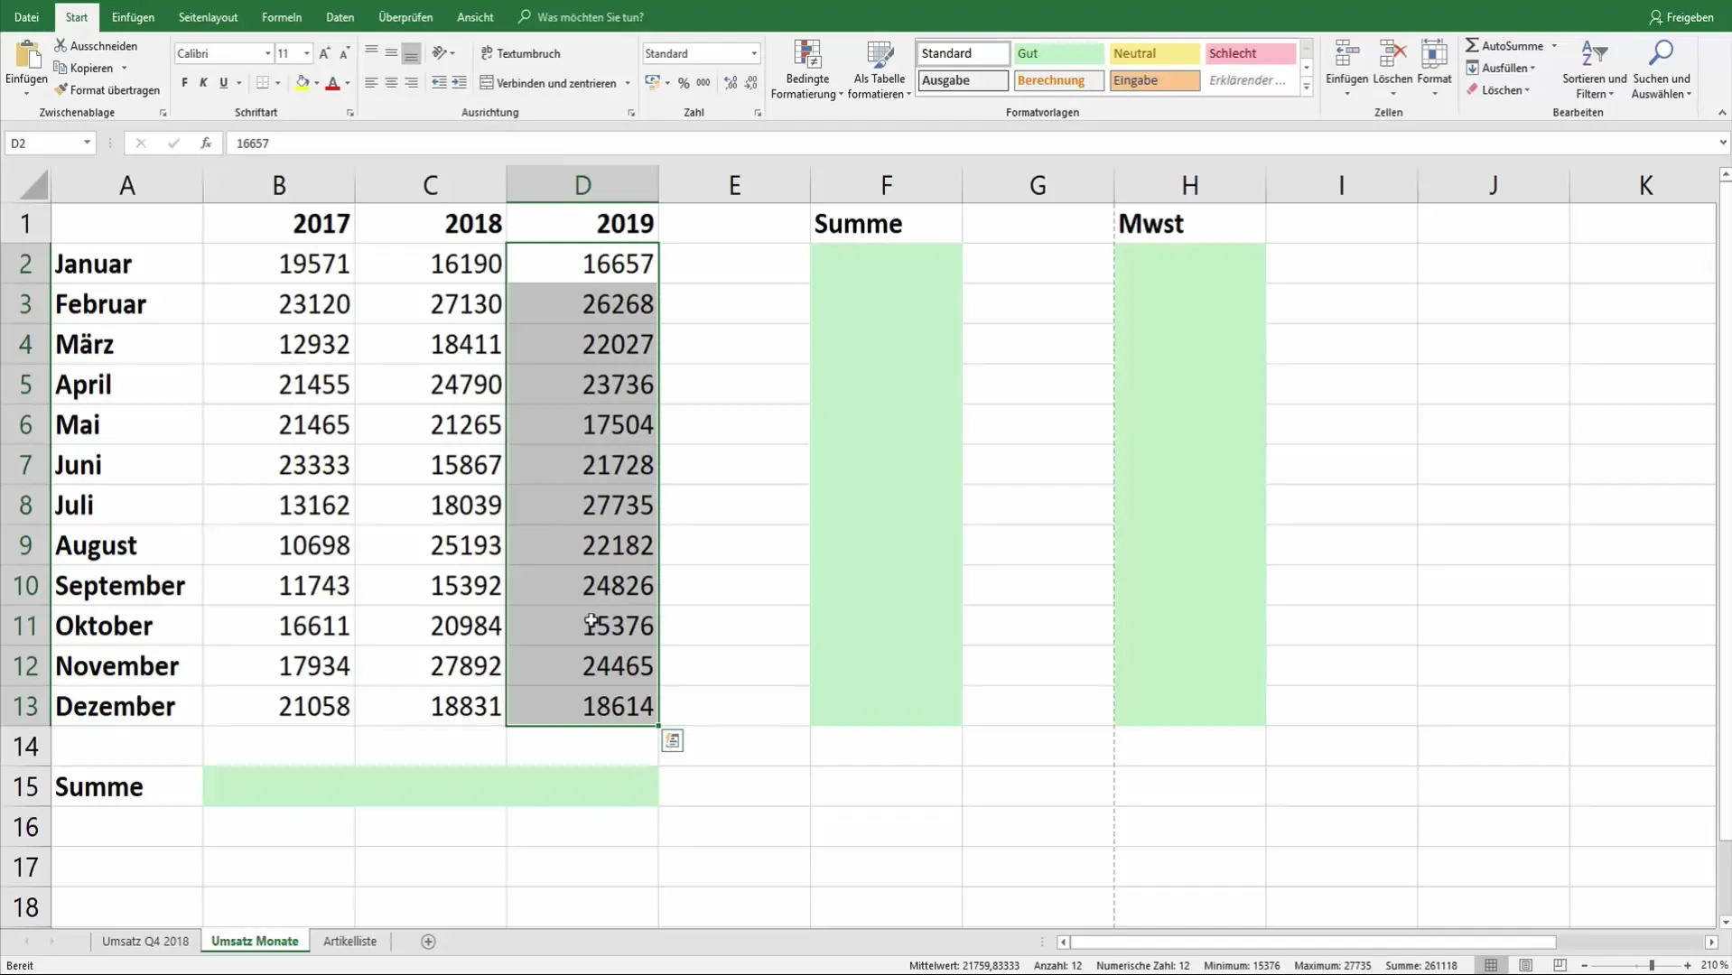Toggle italic formatting (K)

(x=203, y=82)
